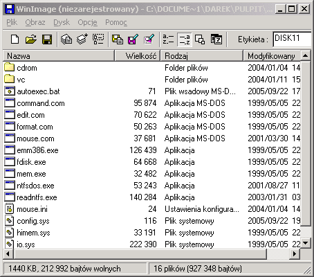Click the inject files icon with down arrow
Image resolution: width=314 pixels, height=277 pixels.
[x=82, y=39]
